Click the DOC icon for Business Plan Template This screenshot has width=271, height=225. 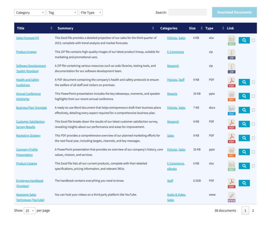pyautogui.click(x=231, y=110)
